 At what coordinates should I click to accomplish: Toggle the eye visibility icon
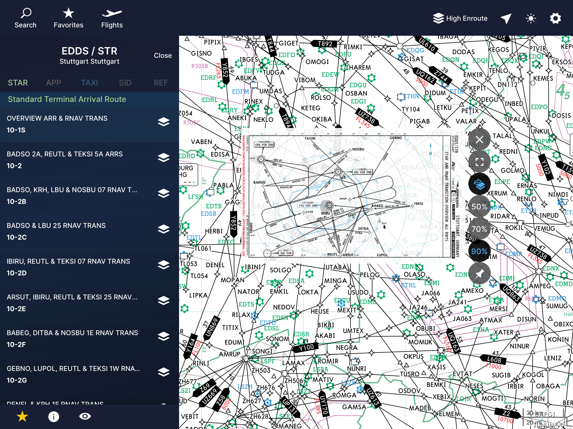pyautogui.click(x=85, y=416)
